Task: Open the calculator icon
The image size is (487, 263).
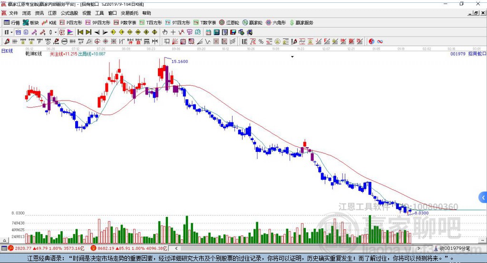Action: (216, 32)
